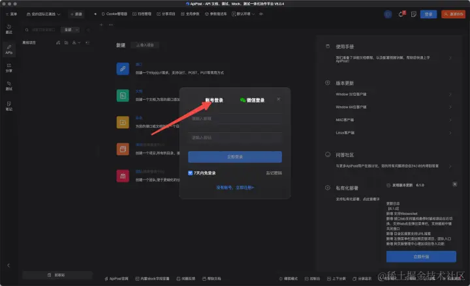The width and height of the screenshot is (470, 286).
Task: Click the red team tile icon
Action: [x=123, y=176]
